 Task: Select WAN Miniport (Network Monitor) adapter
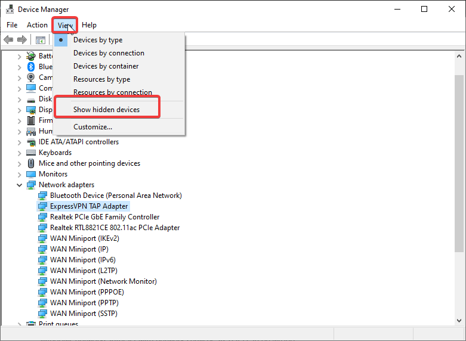(x=103, y=281)
